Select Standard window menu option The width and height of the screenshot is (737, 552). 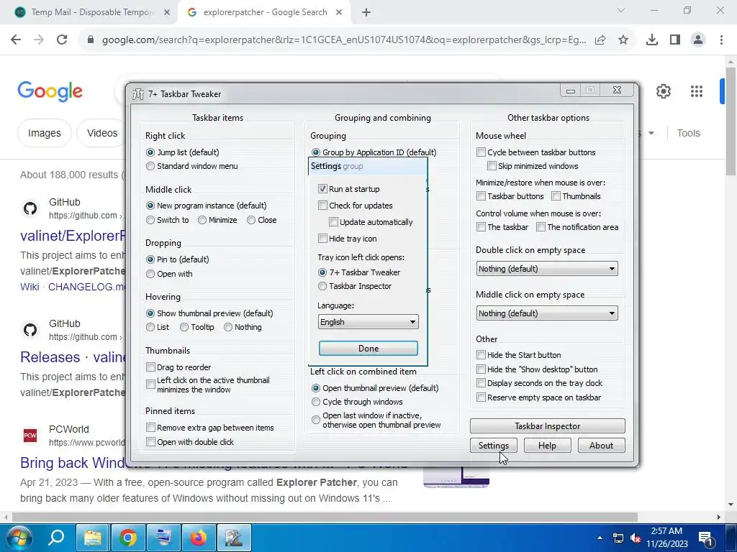(150, 166)
